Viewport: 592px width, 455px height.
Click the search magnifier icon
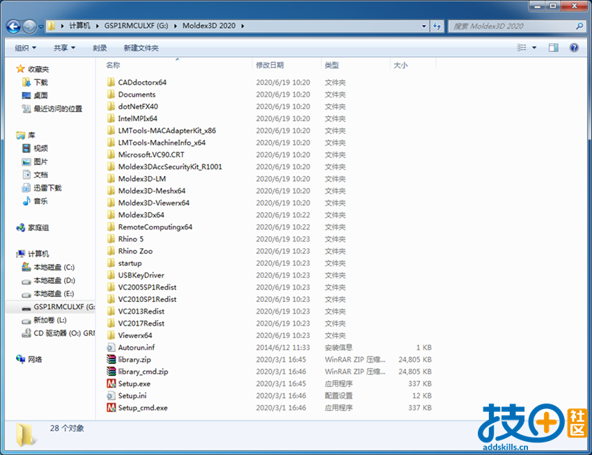click(579, 26)
